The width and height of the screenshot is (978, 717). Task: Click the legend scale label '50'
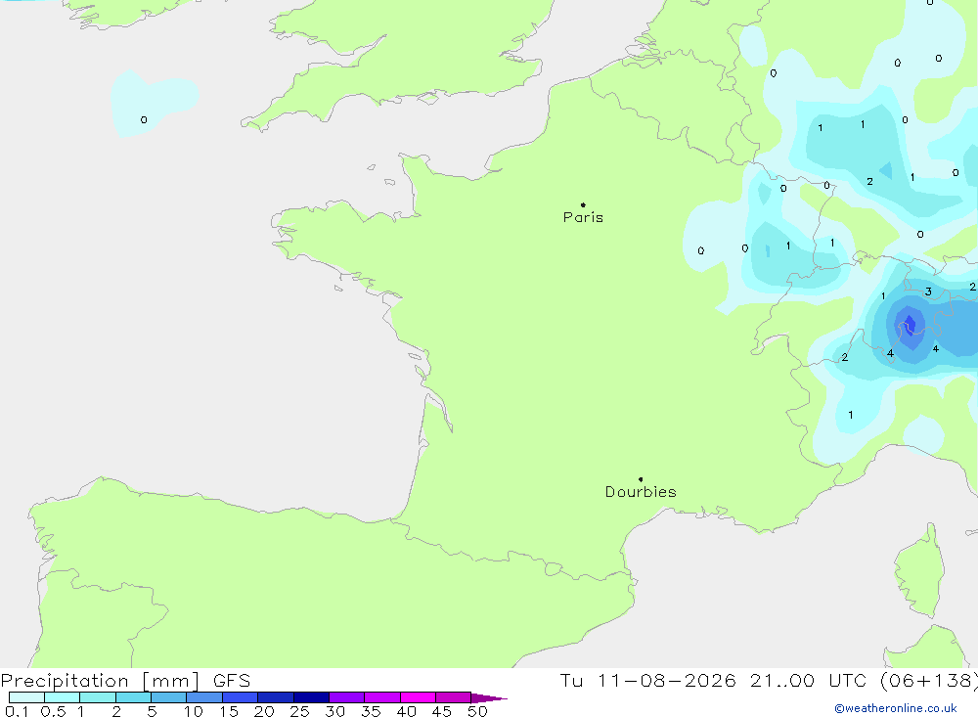478,711
